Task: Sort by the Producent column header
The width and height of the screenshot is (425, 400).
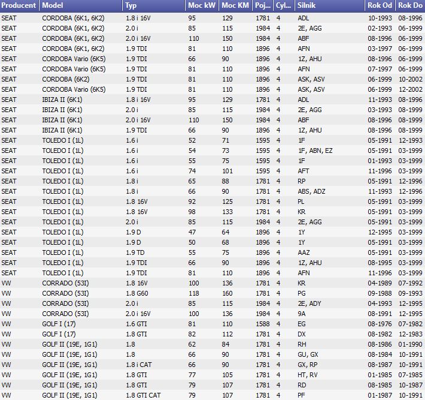Action: coord(19,5)
